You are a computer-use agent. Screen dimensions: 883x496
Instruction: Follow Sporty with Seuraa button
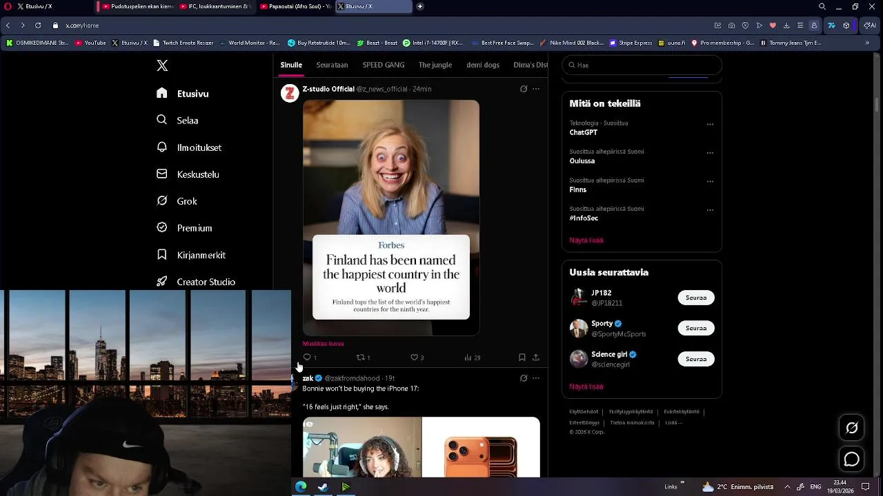pyautogui.click(x=696, y=328)
